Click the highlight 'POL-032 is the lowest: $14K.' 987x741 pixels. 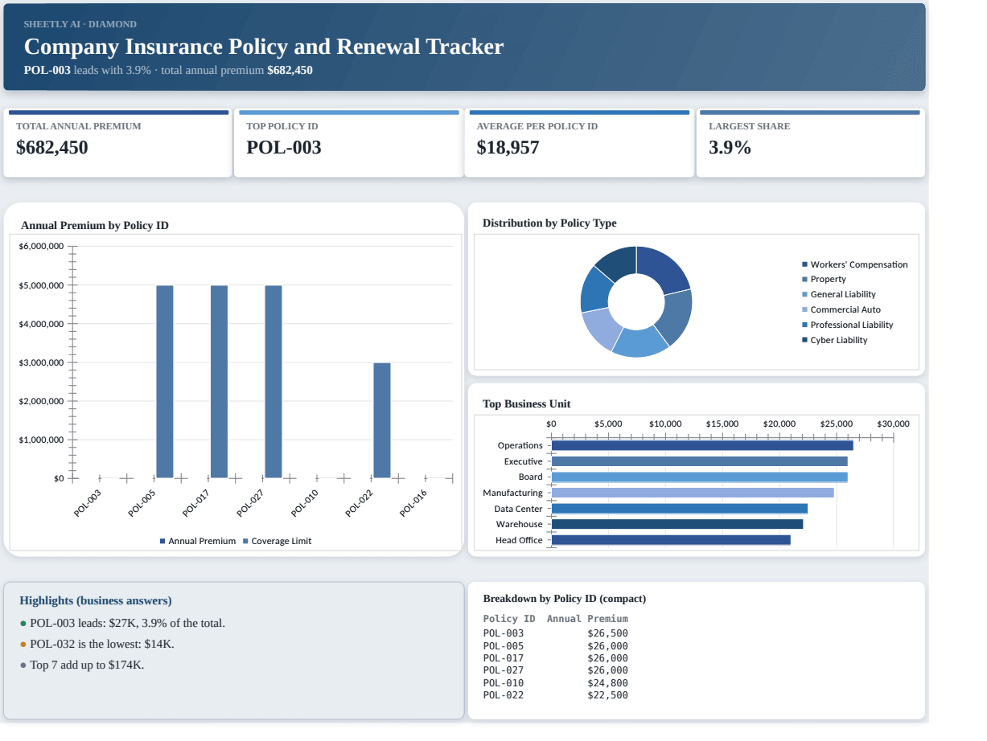click(102, 645)
